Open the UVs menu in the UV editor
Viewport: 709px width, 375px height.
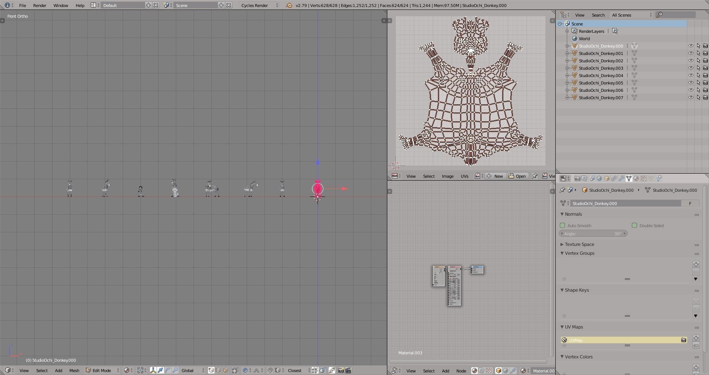pyautogui.click(x=465, y=176)
